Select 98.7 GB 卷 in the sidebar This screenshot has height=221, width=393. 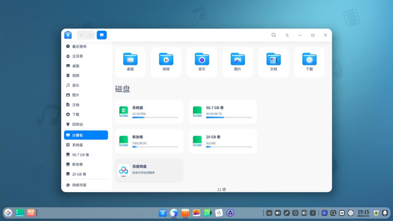coord(83,154)
